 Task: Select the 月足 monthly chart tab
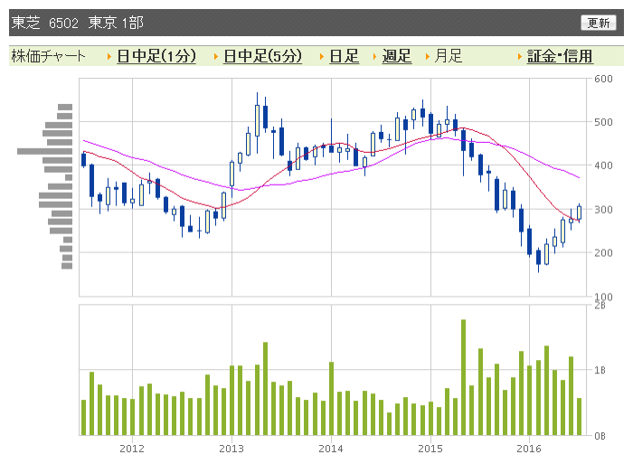click(x=448, y=56)
